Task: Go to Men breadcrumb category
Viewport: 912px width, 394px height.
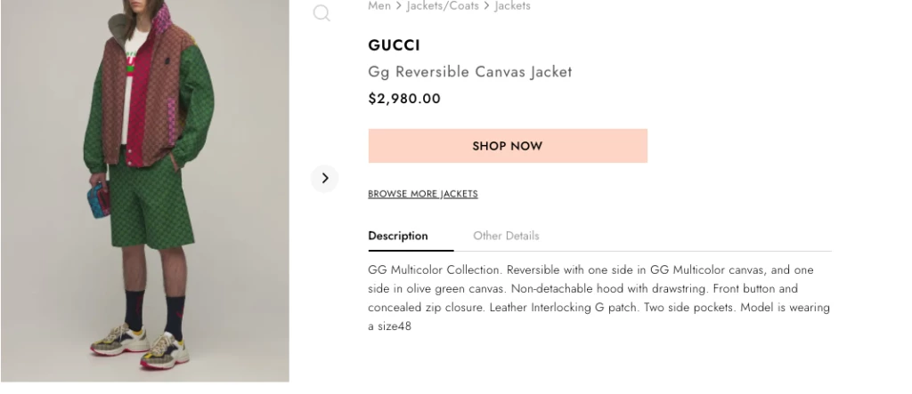Action: tap(379, 6)
